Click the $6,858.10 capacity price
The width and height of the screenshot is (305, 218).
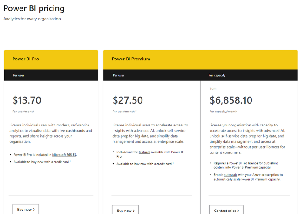[231, 100]
